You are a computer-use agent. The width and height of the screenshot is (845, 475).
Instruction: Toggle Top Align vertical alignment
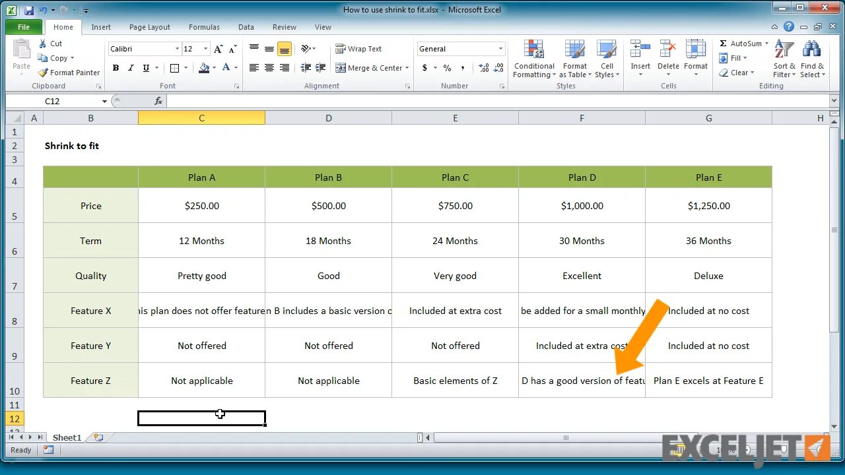point(254,49)
